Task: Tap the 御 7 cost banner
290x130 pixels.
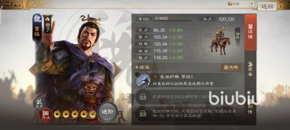Action: click(x=47, y=24)
